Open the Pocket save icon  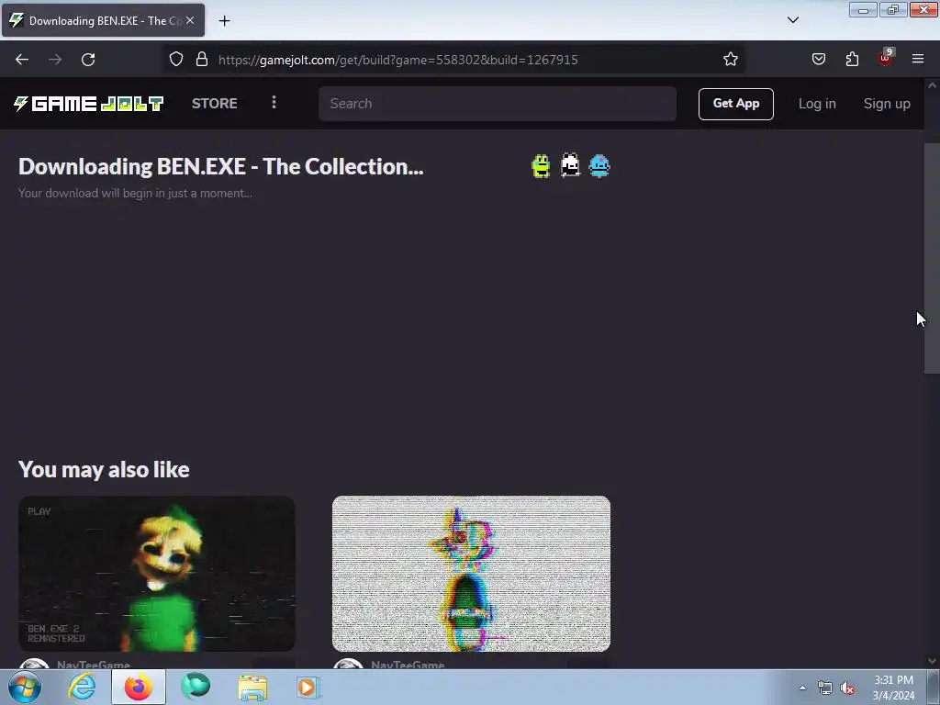click(818, 59)
